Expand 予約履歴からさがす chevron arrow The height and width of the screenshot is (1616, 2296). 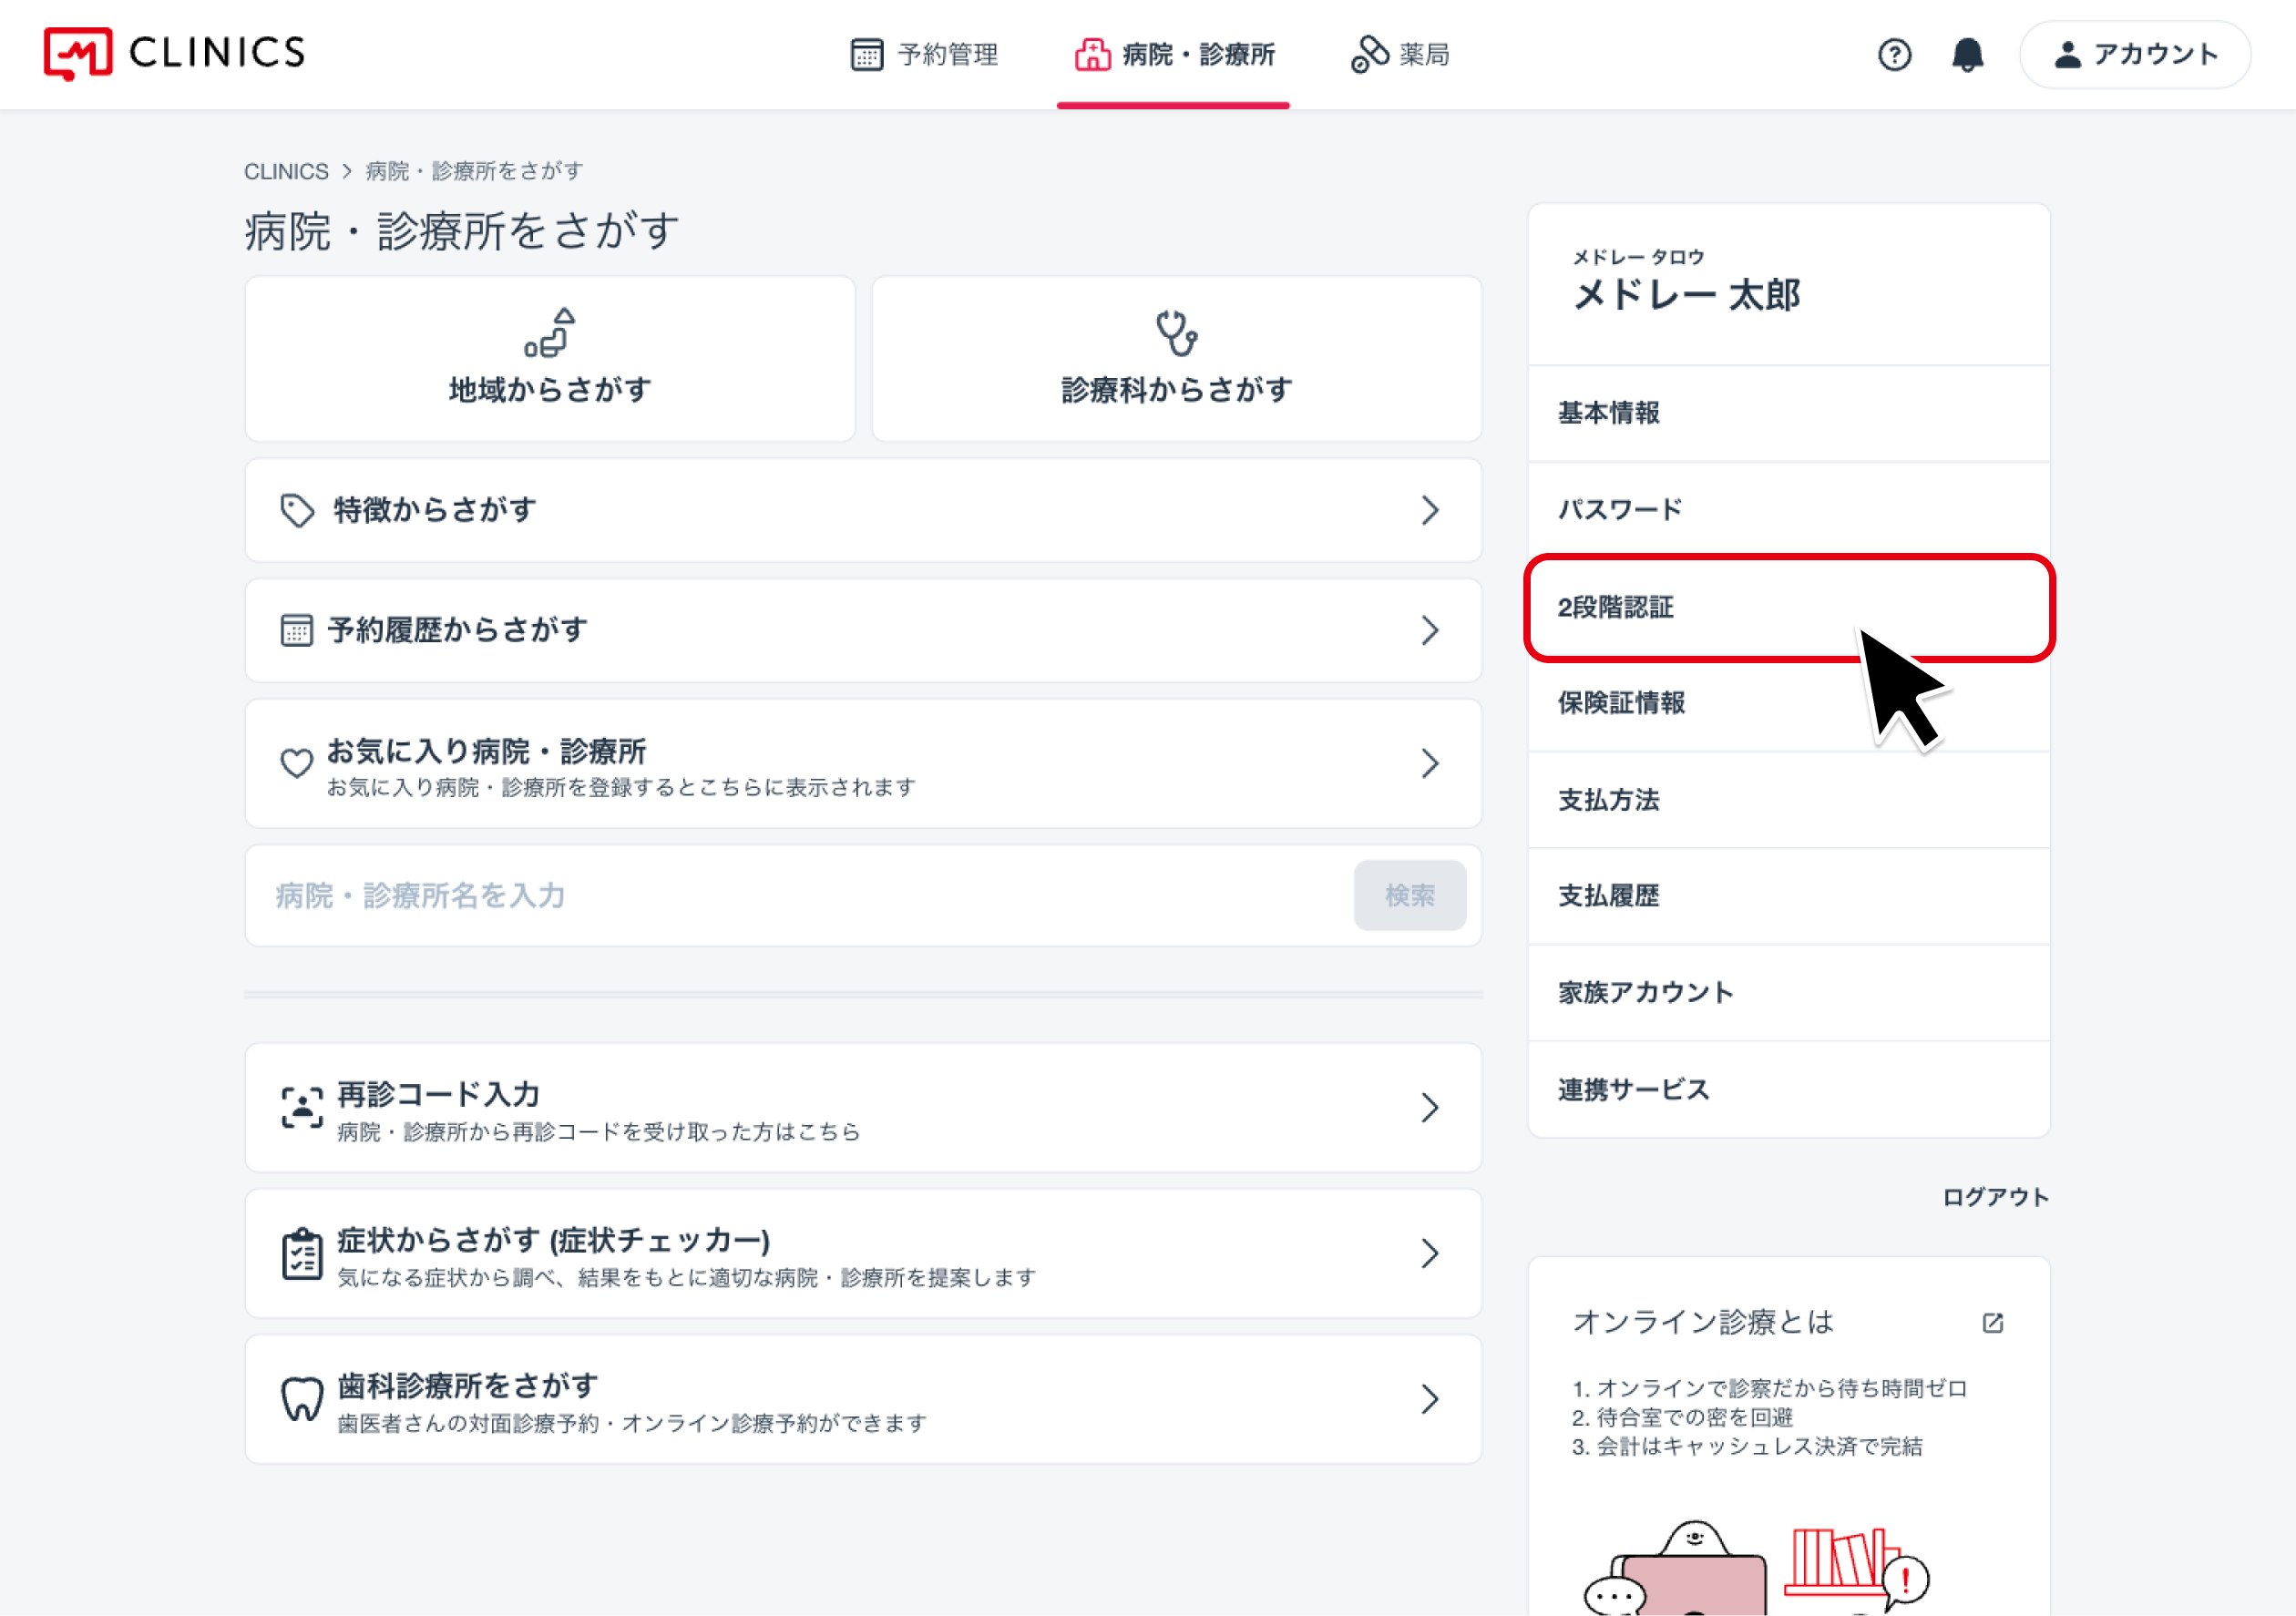pyautogui.click(x=1430, y=630)
